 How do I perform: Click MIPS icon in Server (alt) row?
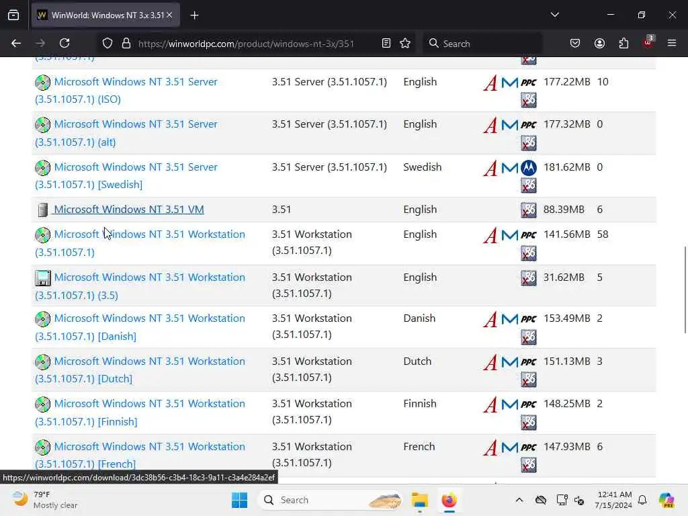coord(509,125)
